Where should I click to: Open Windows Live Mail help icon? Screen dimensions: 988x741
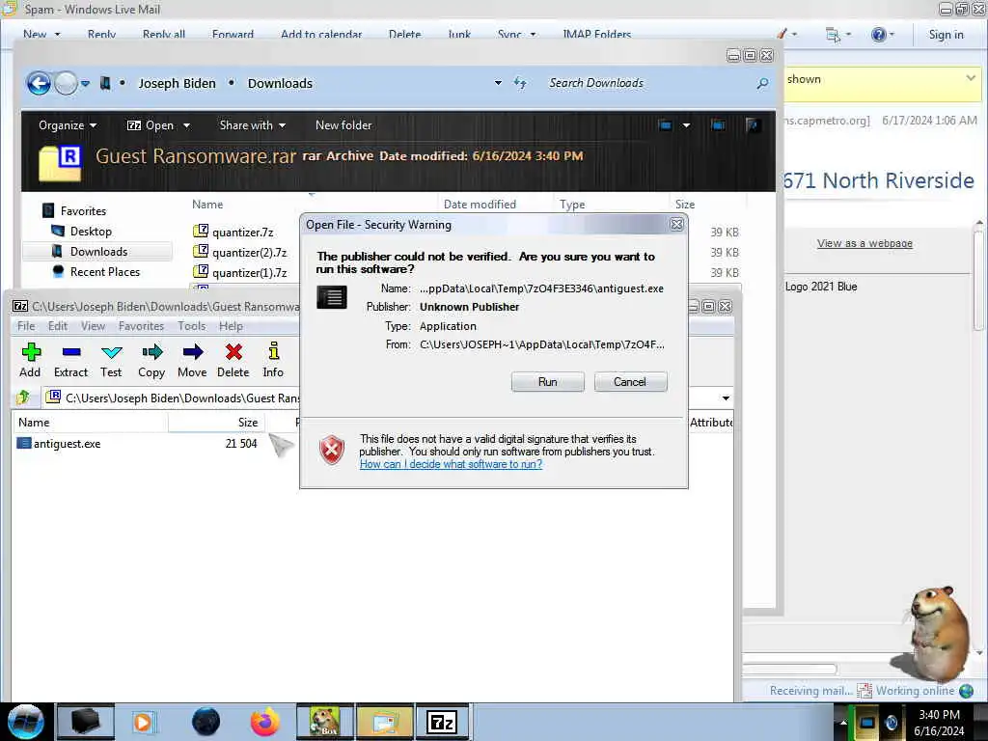click(878, 34)
